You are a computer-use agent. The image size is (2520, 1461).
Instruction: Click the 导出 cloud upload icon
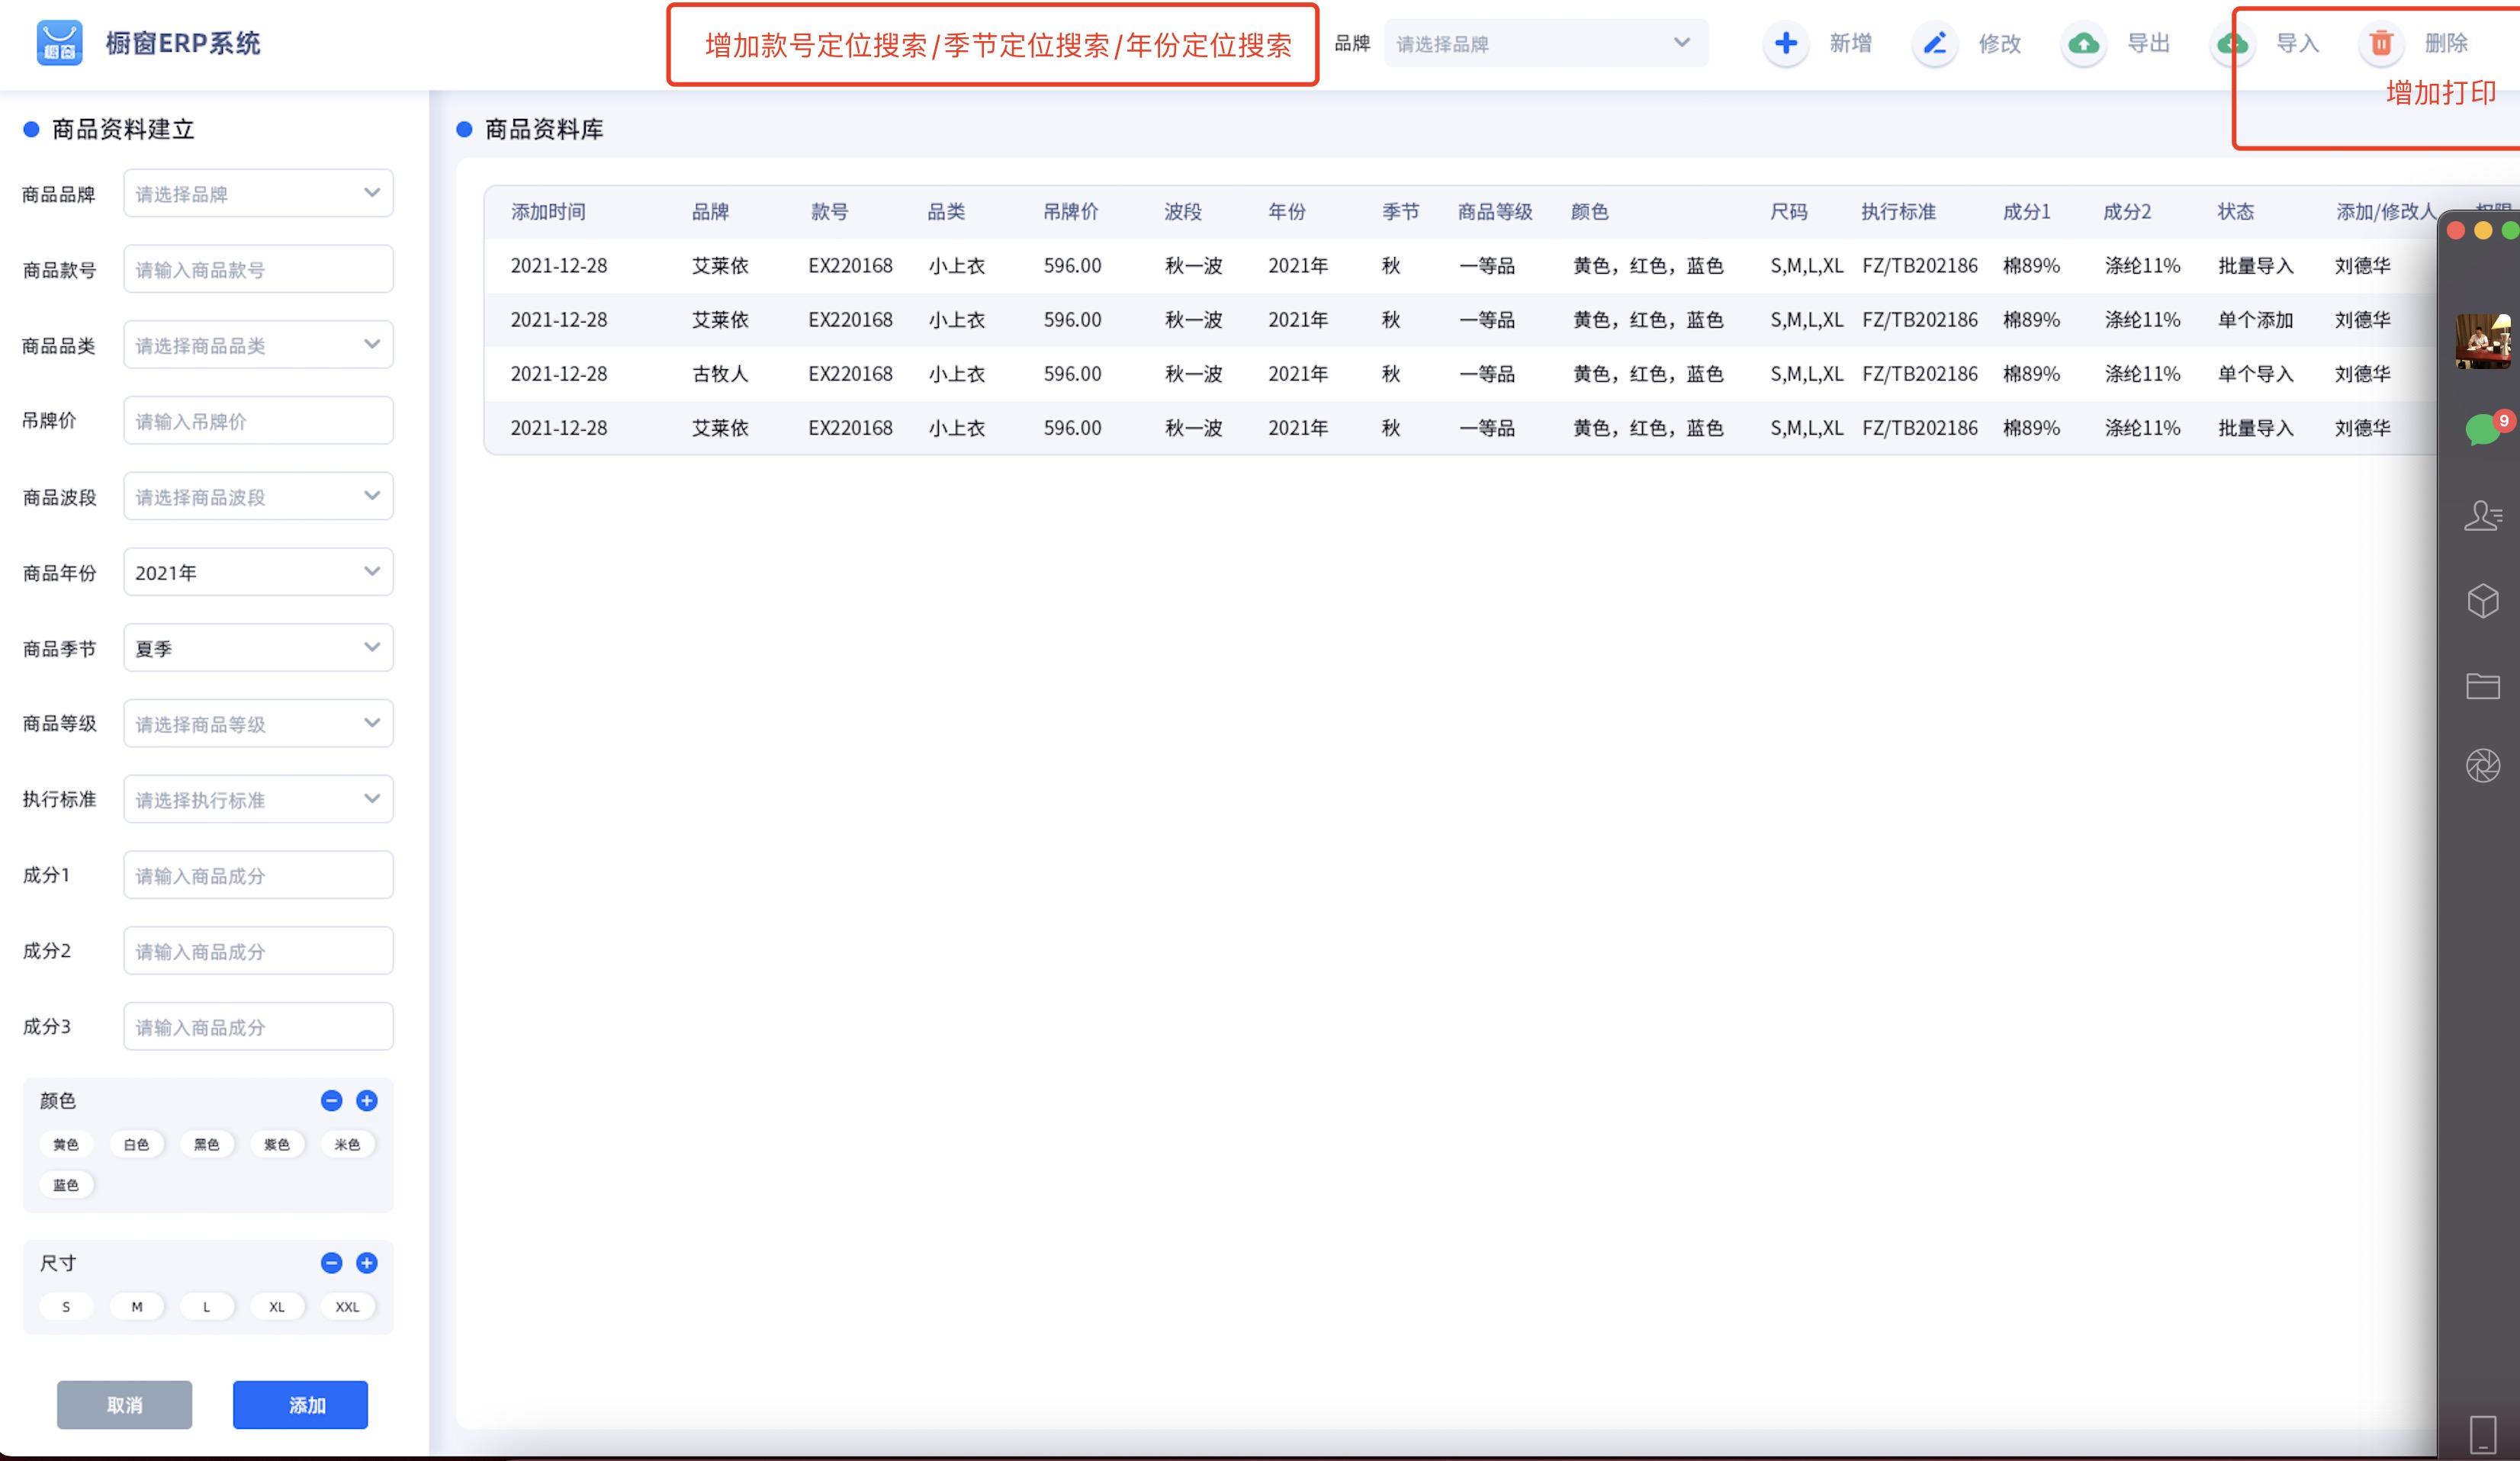(2083, 43)
